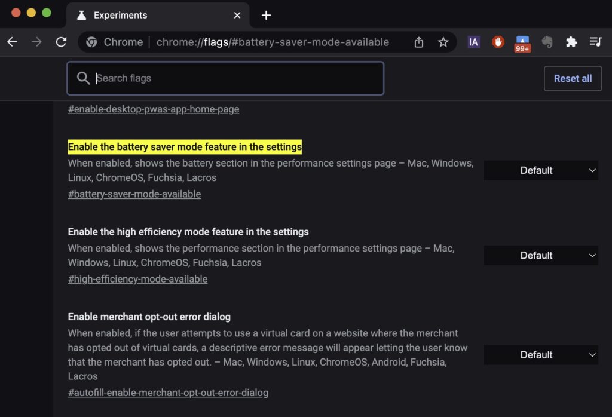The height and width of the screenshot is (417, 612).
Task: Click the share icon in address bar
Action: tap(419, 42)
